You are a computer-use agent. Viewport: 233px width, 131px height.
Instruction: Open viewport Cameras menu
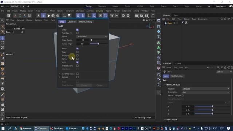[20, 20]
